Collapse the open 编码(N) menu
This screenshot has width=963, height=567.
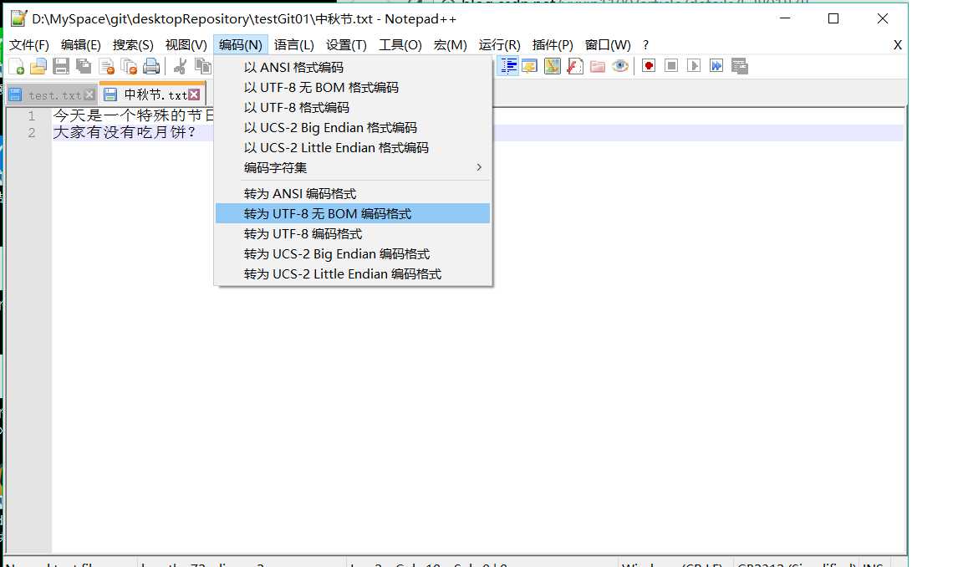tap(240, 45)
